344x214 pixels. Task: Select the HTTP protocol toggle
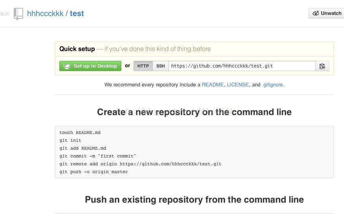coord(143,66)
